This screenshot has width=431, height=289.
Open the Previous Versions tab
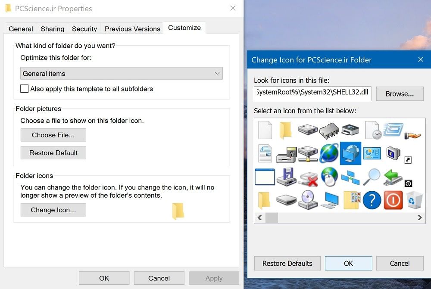[132, 29]
